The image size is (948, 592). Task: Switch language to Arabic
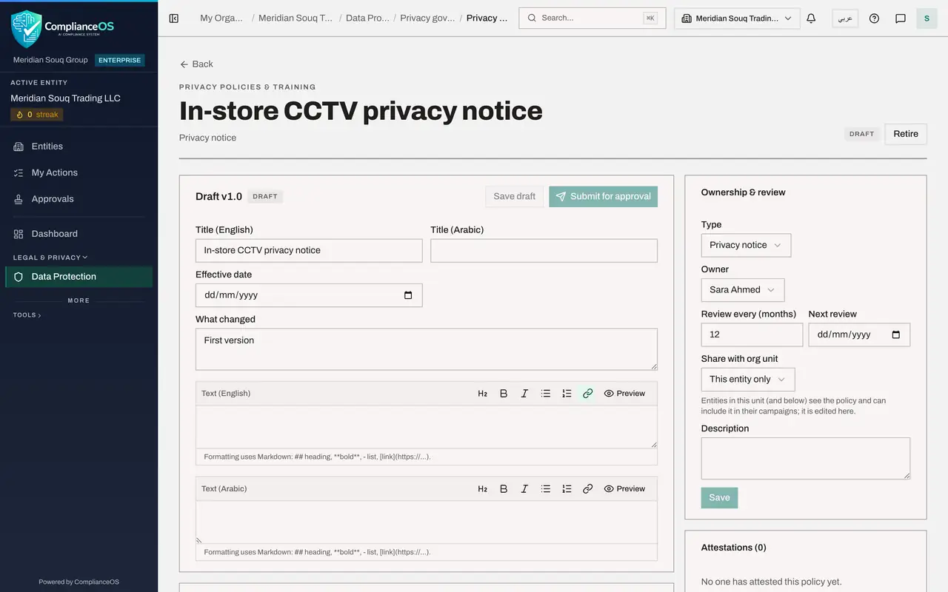845,18
